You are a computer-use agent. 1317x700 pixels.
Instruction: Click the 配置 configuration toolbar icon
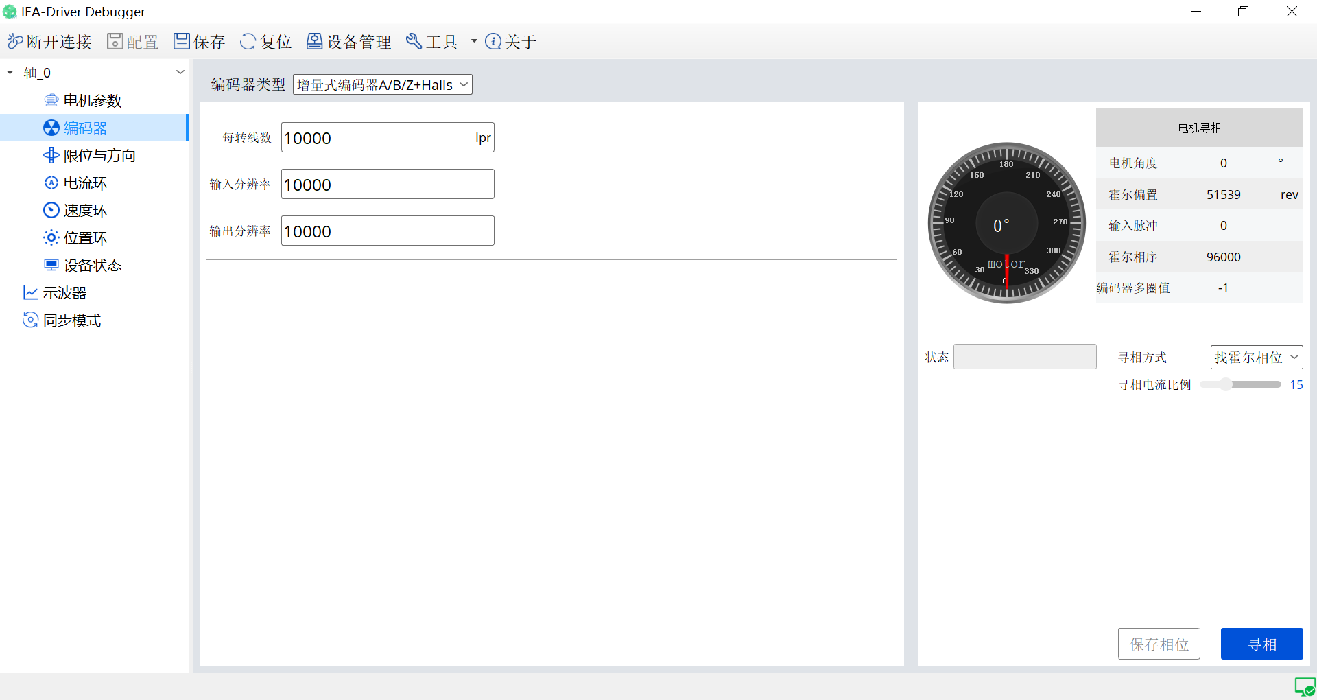[x=115, y=42]
